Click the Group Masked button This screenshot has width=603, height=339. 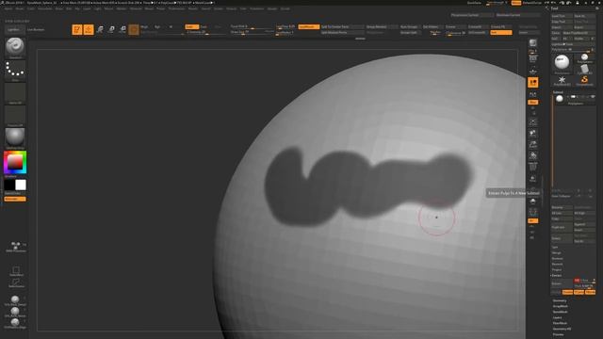coord(382,27)
